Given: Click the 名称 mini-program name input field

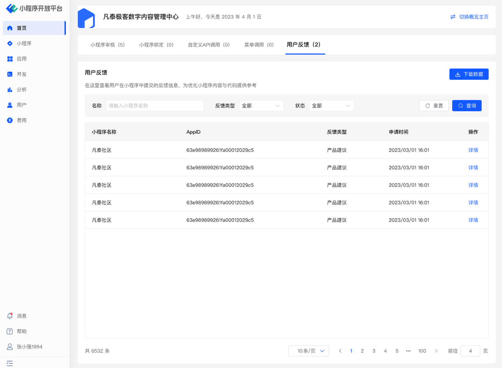Looking at the screenshot, I should pyautogui.click(x=155, y=106).
